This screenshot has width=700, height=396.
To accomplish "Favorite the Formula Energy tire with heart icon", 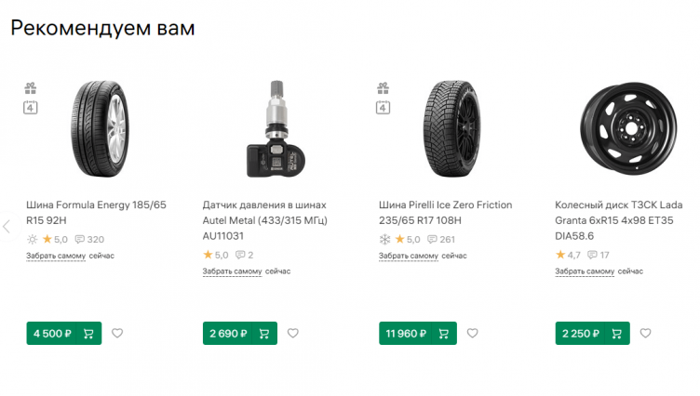I will [116, 334].
